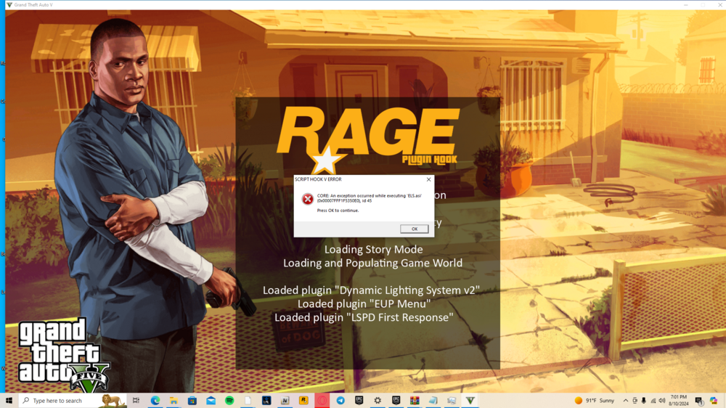Screen dimensions: 726x408
Task: Open the network status tray icon
Action: point(653,401)
